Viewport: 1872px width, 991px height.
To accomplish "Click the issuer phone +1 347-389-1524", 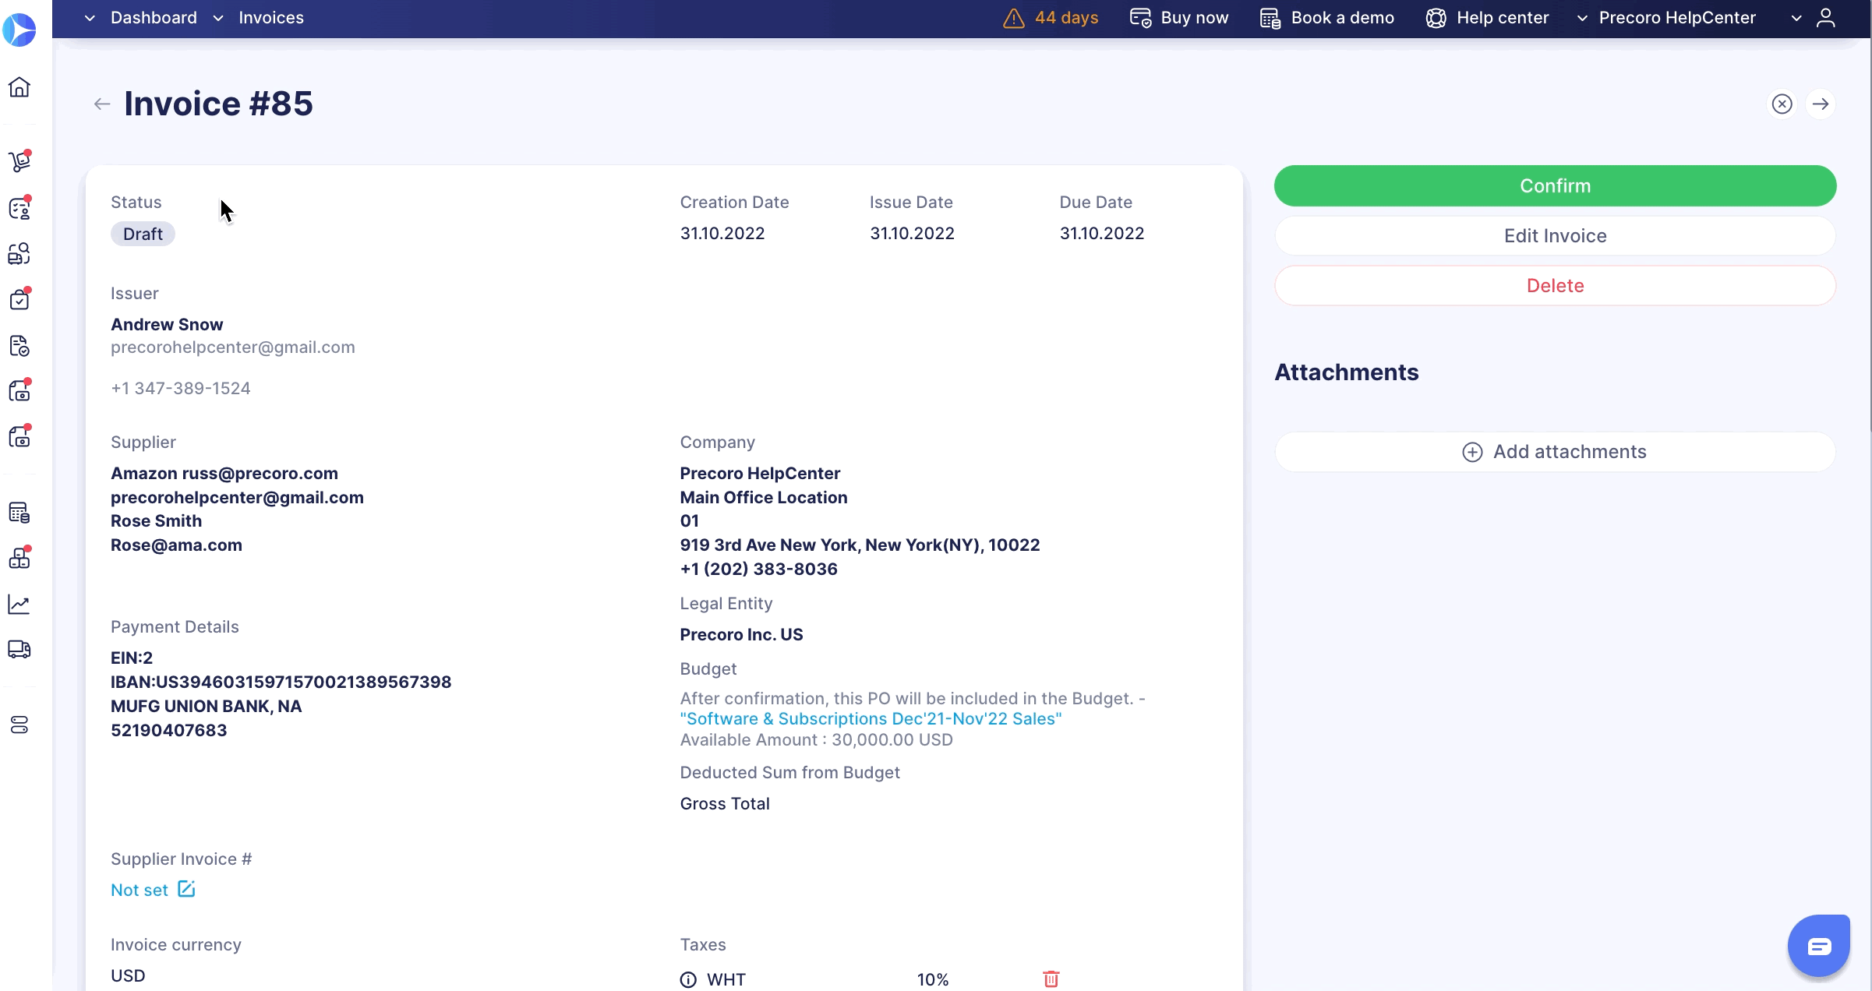I will tap(181, 388).
